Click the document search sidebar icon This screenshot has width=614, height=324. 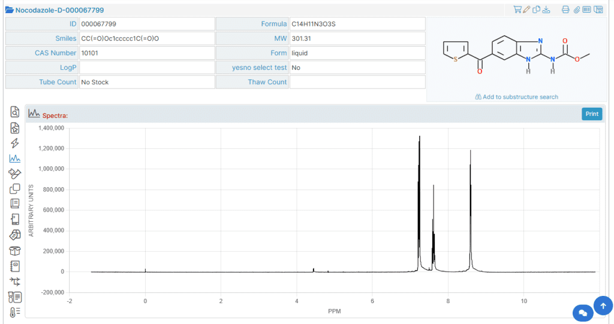pyautogui.click(x=15, y=112)
